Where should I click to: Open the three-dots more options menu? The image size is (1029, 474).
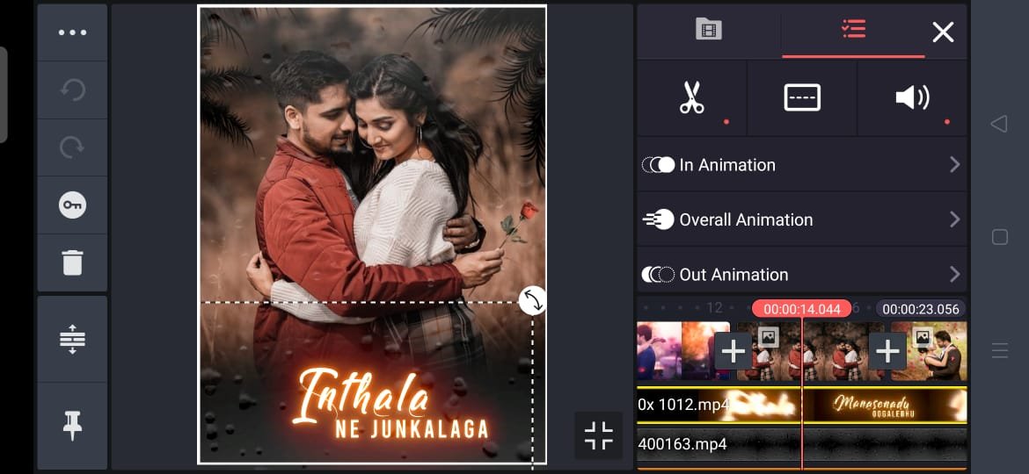point(72,32)
